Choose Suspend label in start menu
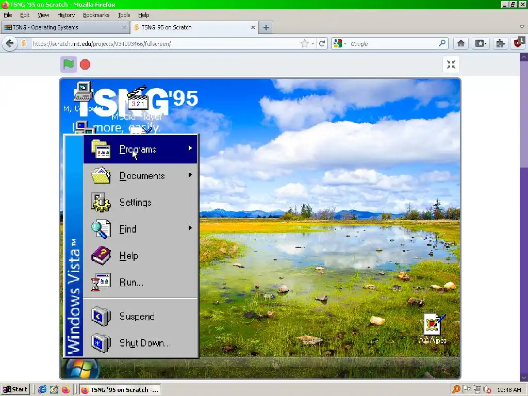The height and width of the screenshot is (396, 528). pyautogui.click(x=137, y=317)
